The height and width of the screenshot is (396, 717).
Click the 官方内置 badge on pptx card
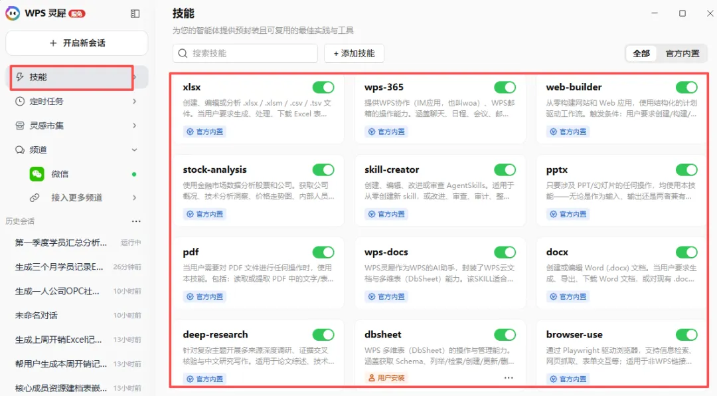coord(568,214)
